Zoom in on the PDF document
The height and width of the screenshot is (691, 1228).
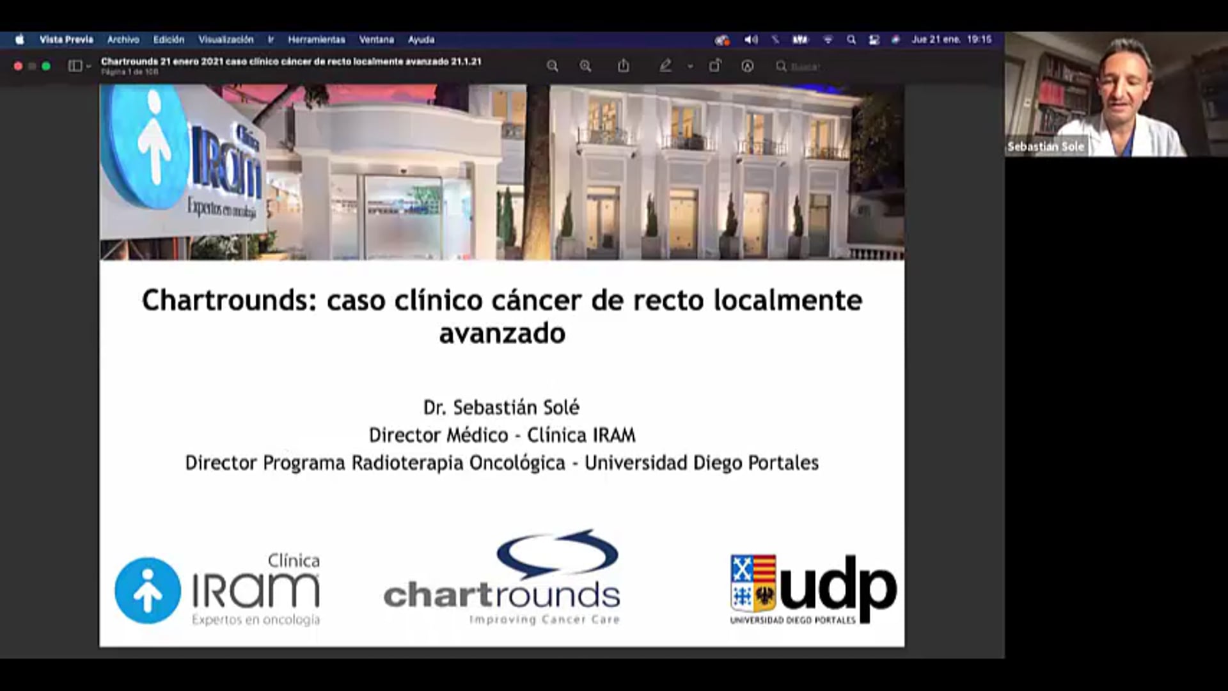click(x=586, y=66)
